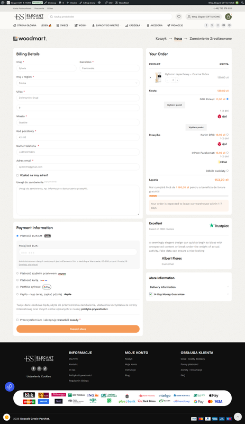Image resolution: width=245 pixels, height=424 pixels.
Task: Open the Utwórz menu in admin bar
Action: pyautogui.click(x=72, y=3)
